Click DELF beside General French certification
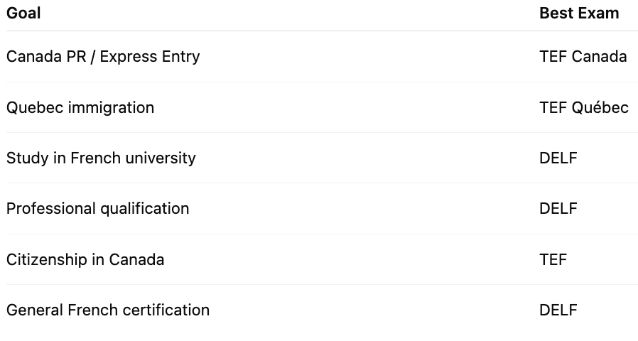The width and height of the screenshot is (638, 341). (558, 310)
